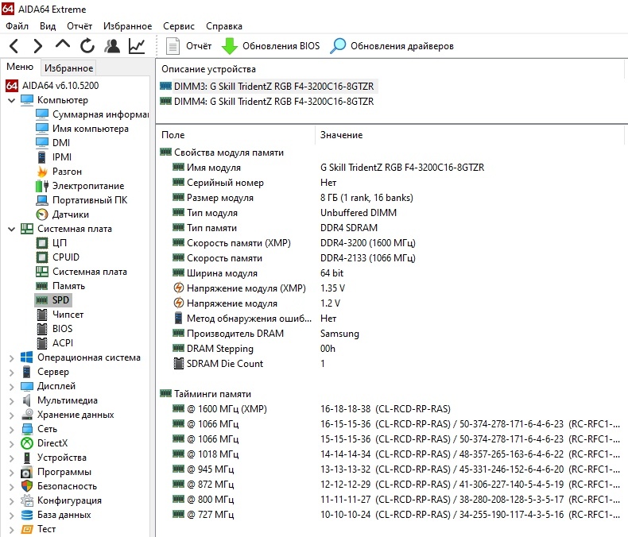Expand the Мультимедиа tree node
Viewport: 628px width, 537px height.
pos(12,400)
